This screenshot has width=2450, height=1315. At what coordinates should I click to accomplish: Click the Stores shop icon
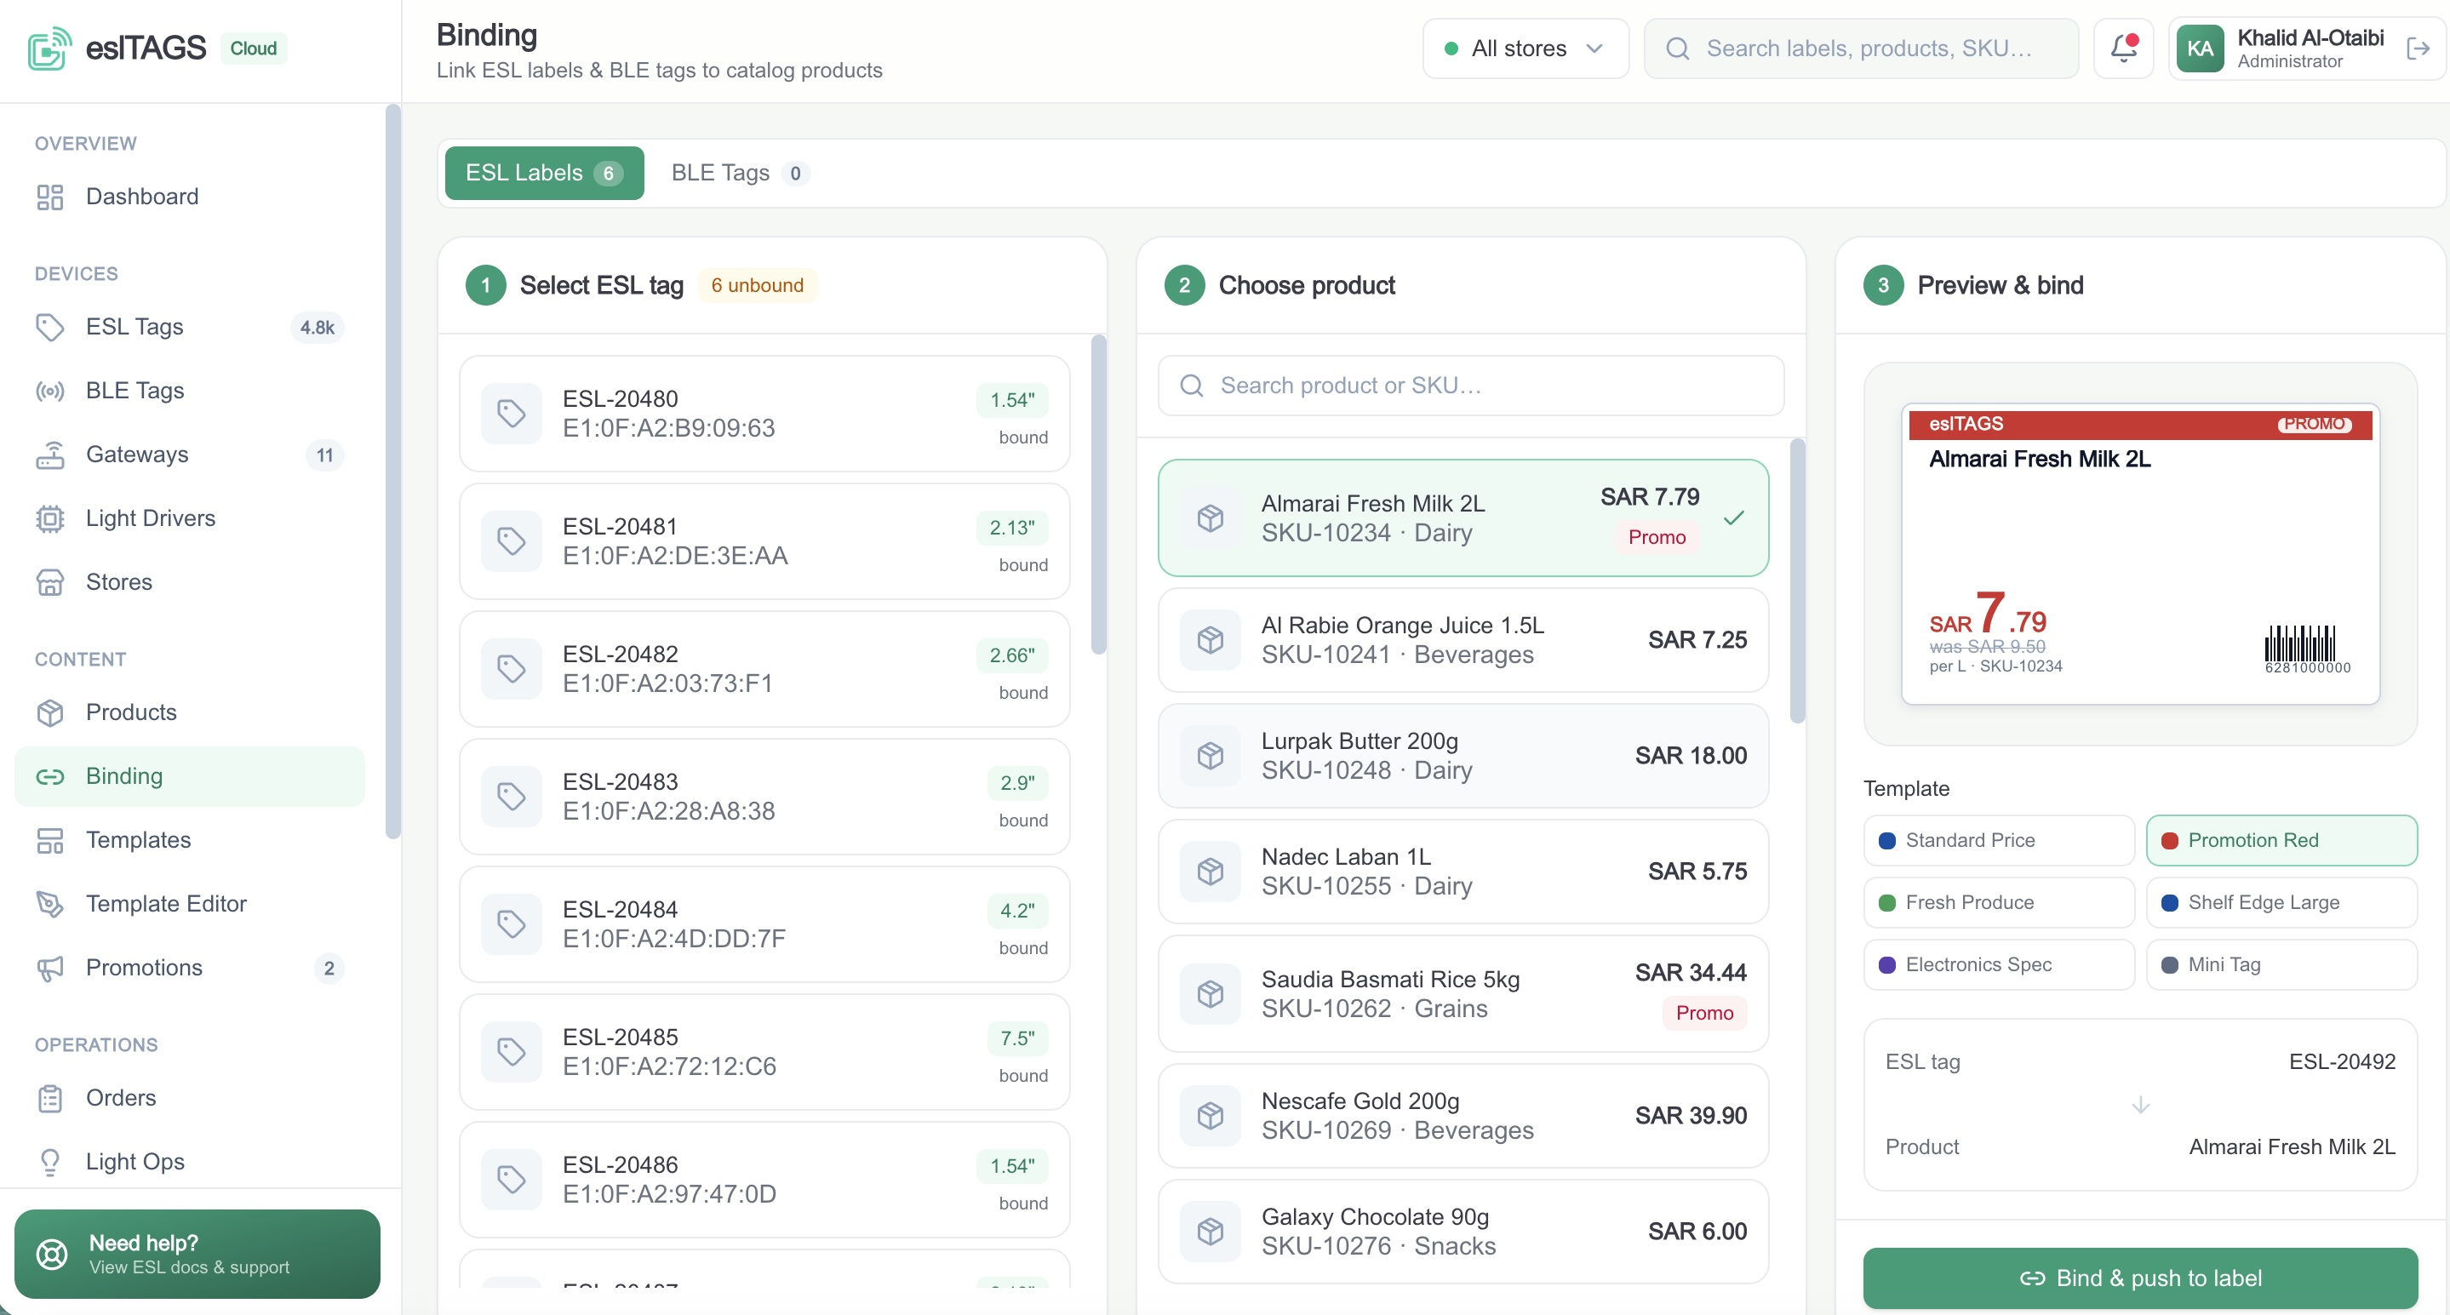coord(49,582)
